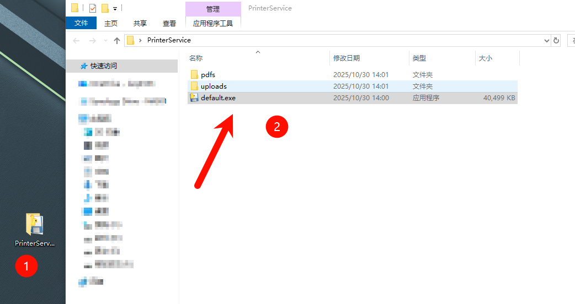
Task: Click the Properties checkmark icon in quick access toolbar
Action: click(x=93, y=8)
